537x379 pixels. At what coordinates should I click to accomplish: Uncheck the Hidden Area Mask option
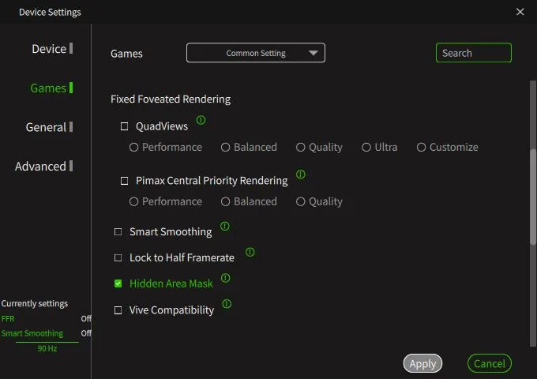(x=118, y=283)
